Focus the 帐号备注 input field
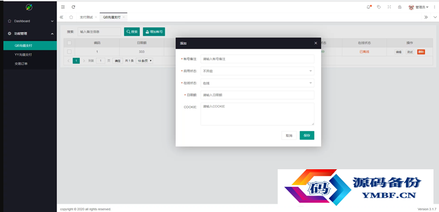 pyautogui.click(x=257, y=59)
